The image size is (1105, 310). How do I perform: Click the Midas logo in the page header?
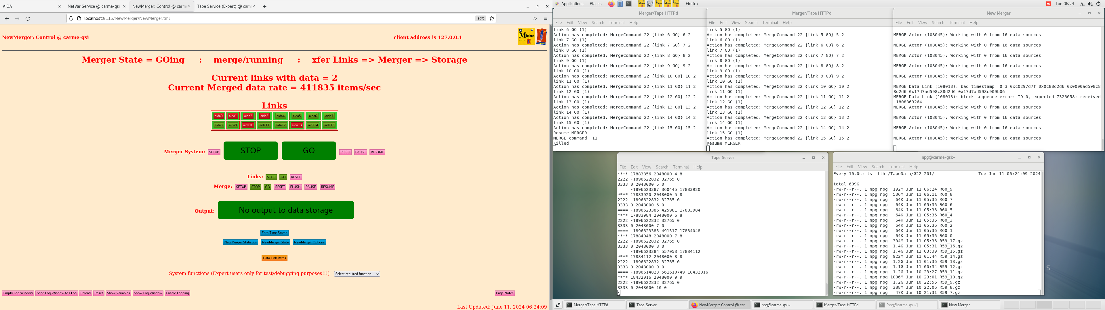[526, 37]
